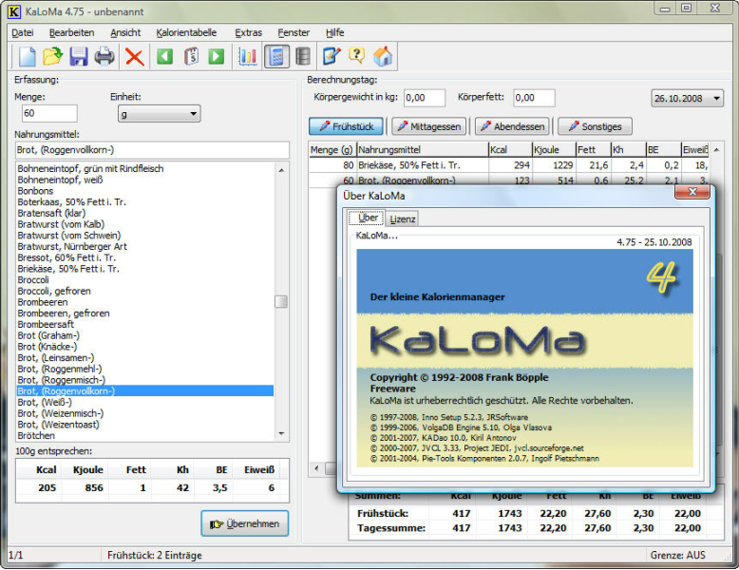This screenshot has width=739, height=570.
Task: Click the Nahrungsmittel column header in table
Action: tap(423, 150)
